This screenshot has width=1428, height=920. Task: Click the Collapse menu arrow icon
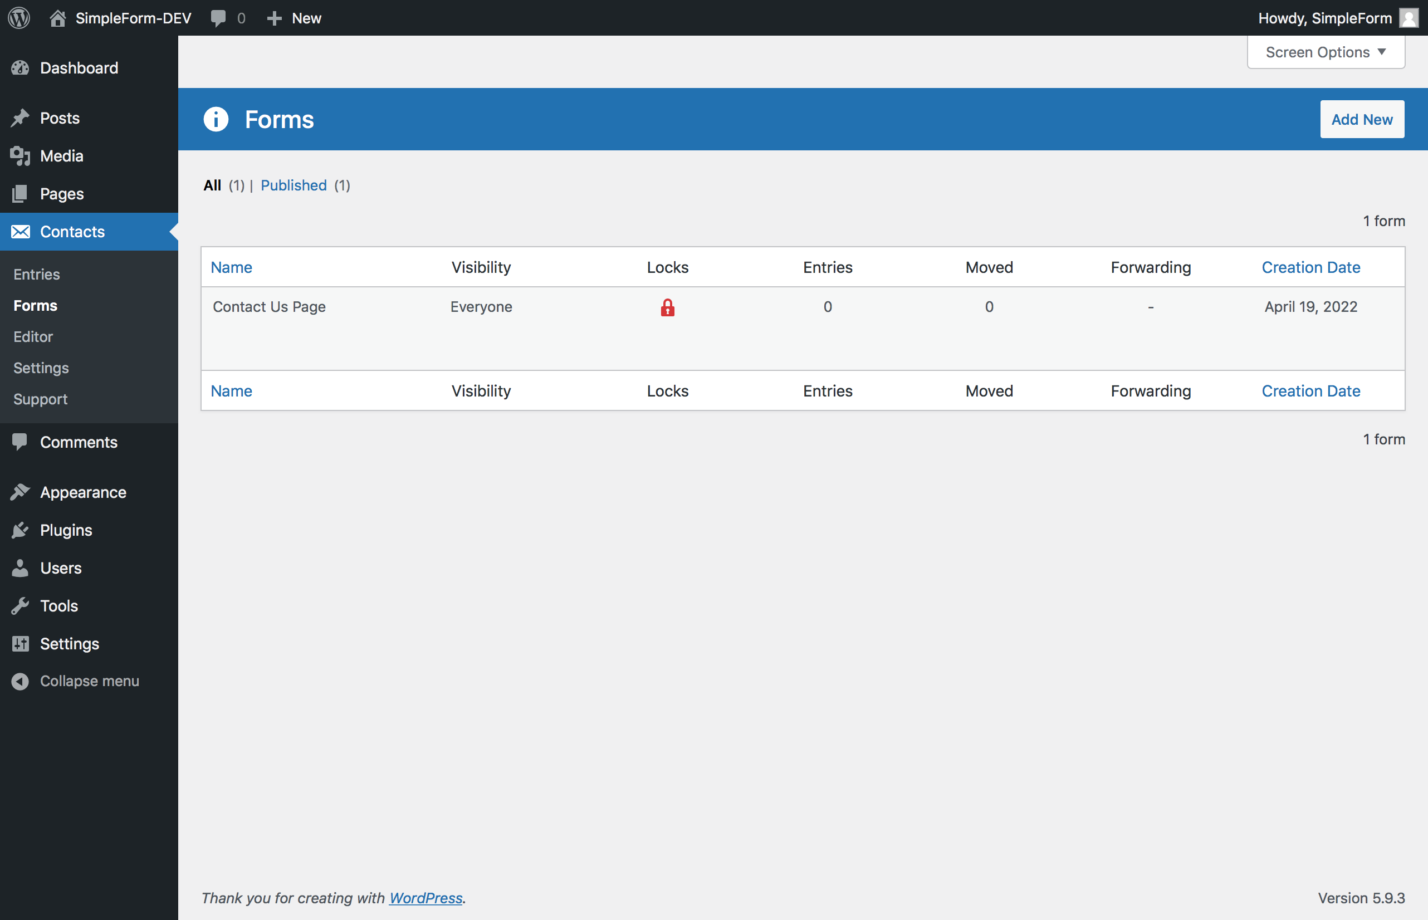19,681
